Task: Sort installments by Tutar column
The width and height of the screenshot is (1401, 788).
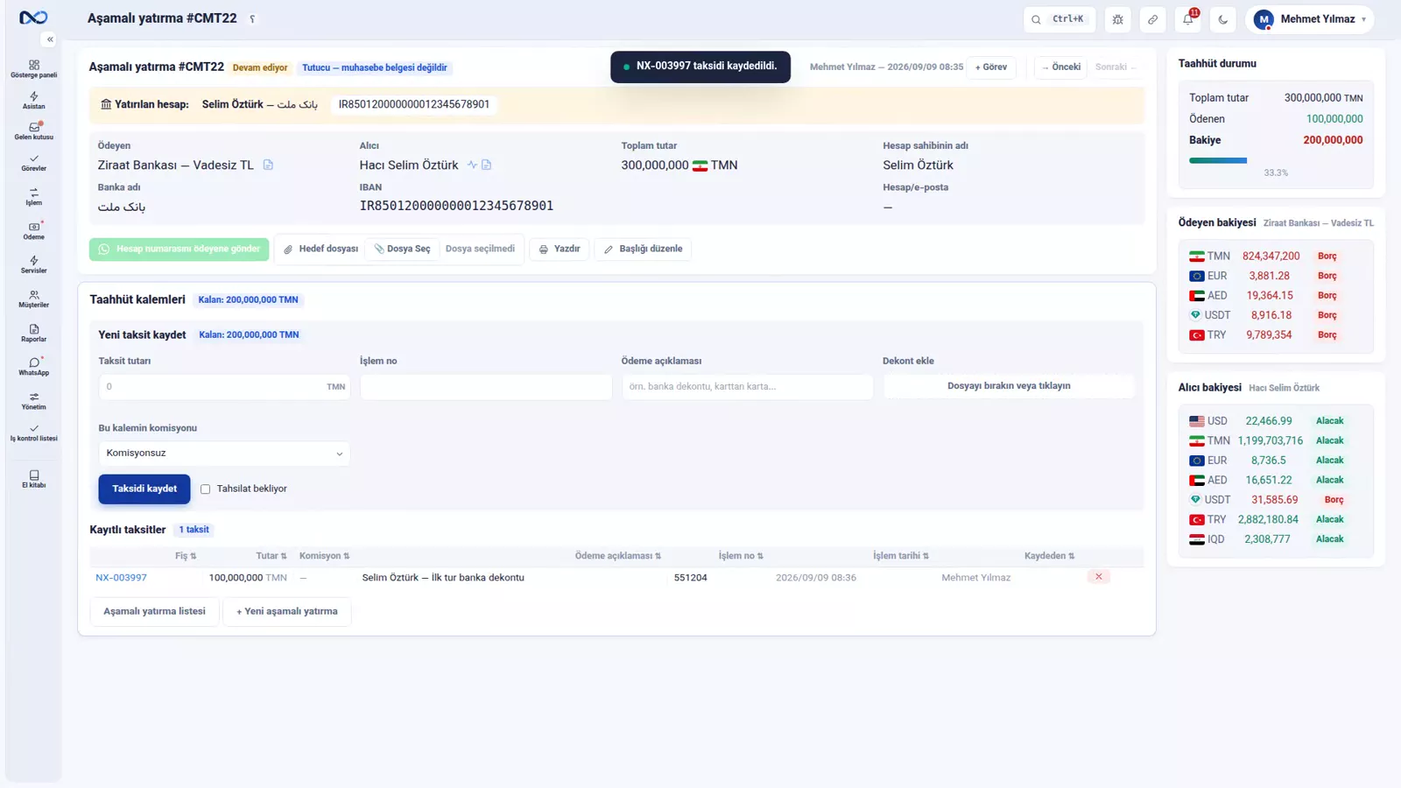Action: coord(271,556)
